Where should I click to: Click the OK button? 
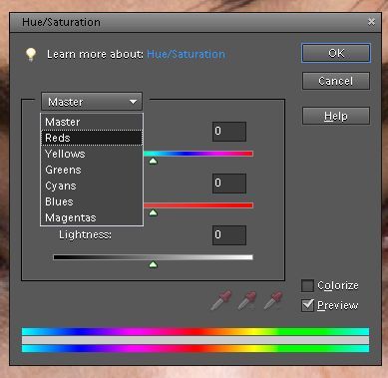pos(336,53)
